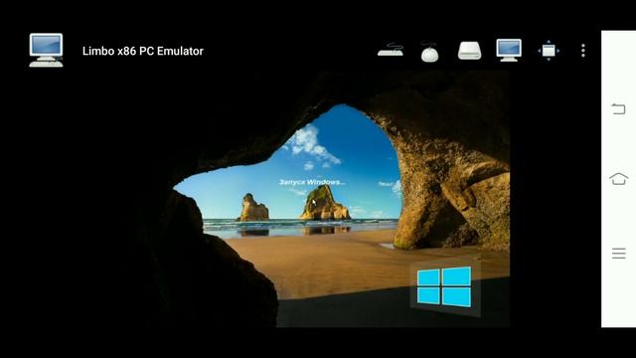Open the keyboard icon in the Limbo toolbar
This screenshot has width=636, height=358.
click(391, 50)
